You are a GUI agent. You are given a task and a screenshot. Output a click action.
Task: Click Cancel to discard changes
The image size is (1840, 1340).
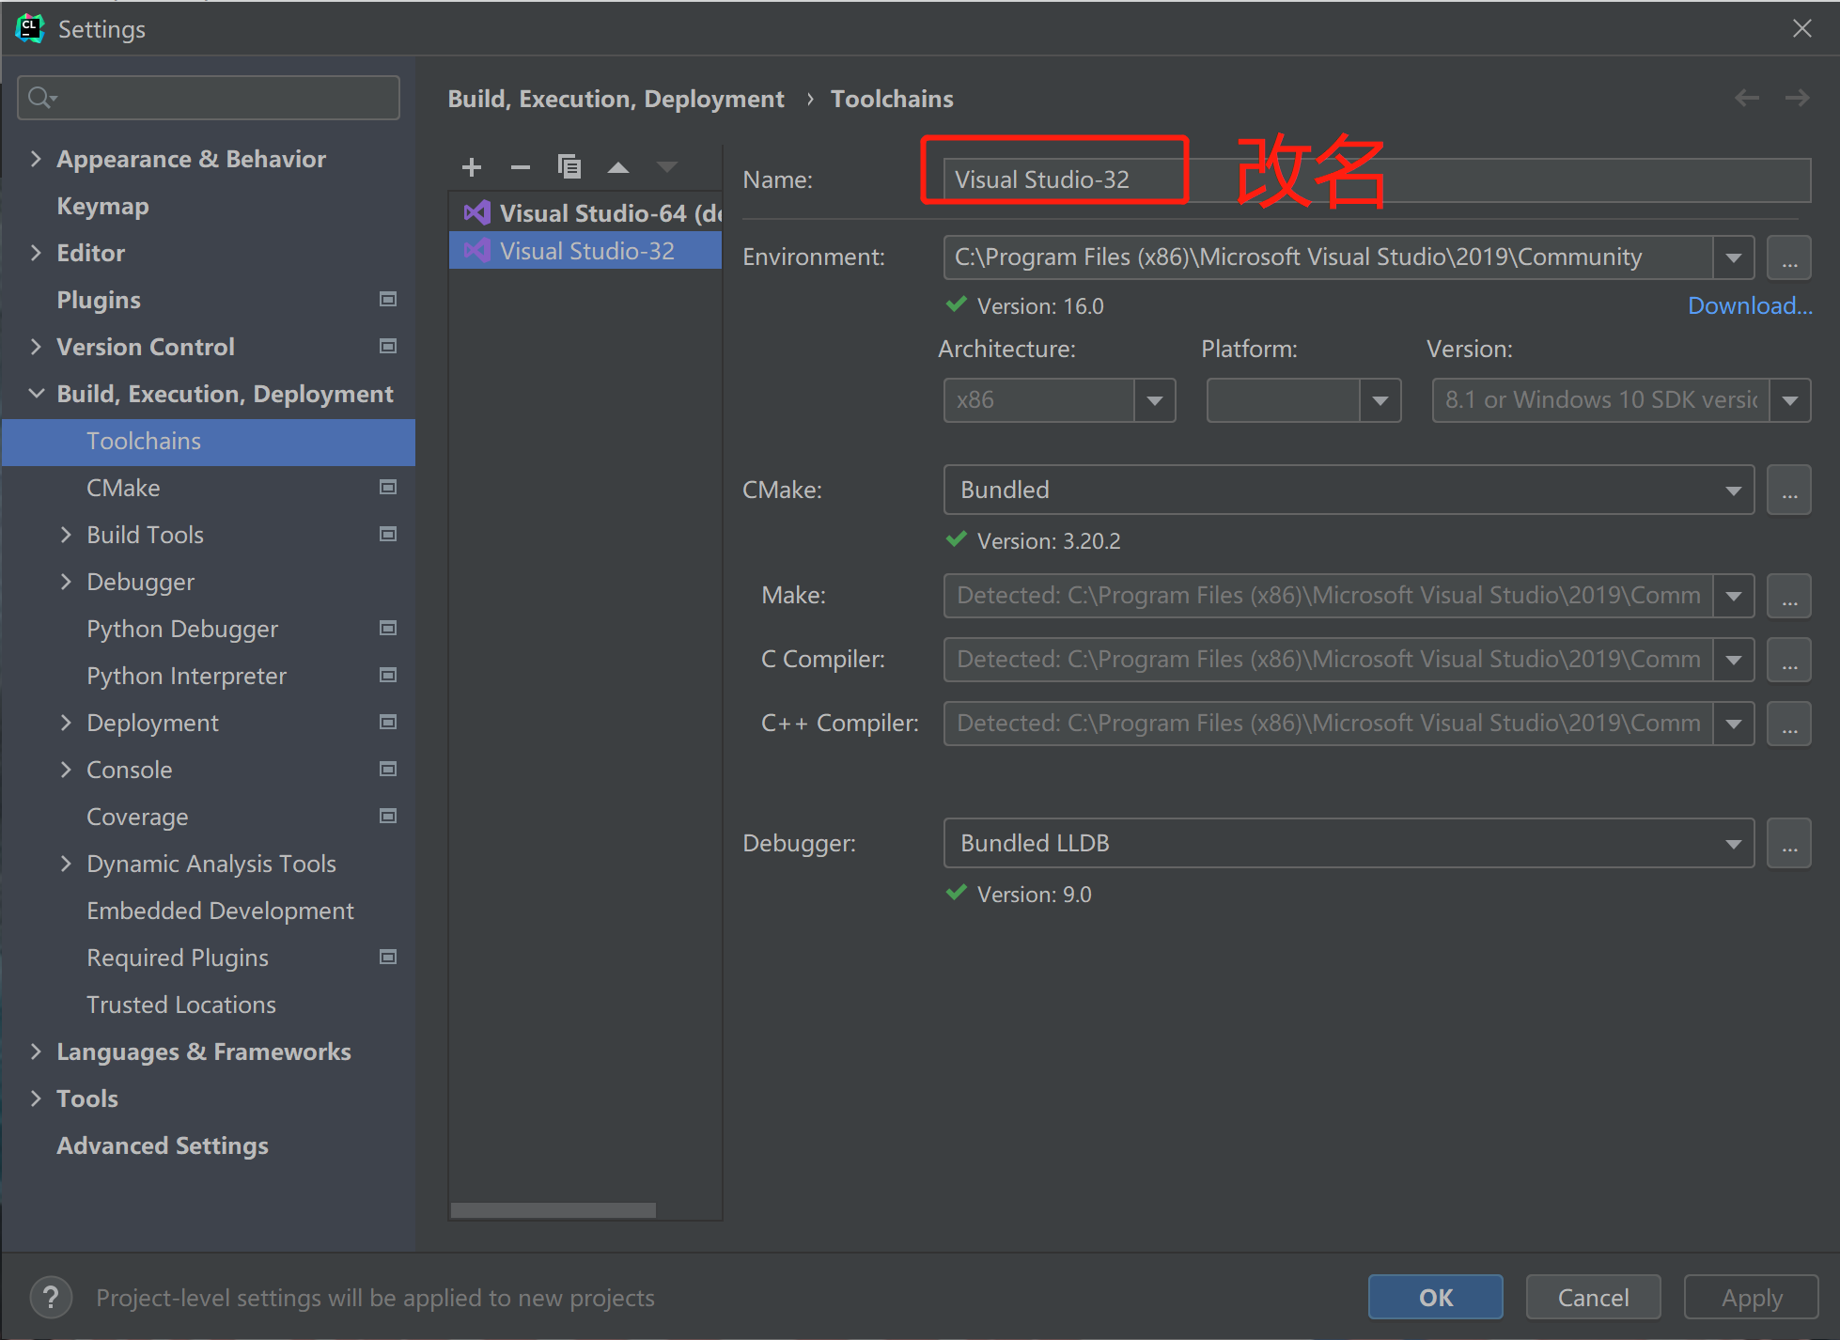pos(1593,1298)
